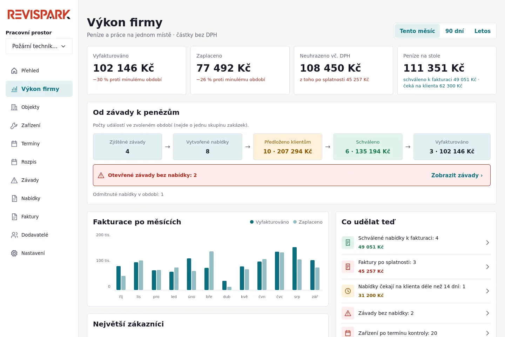
Task: Click the Odmítnuté nabídky v období: 1 text
Action: [128, 194]
